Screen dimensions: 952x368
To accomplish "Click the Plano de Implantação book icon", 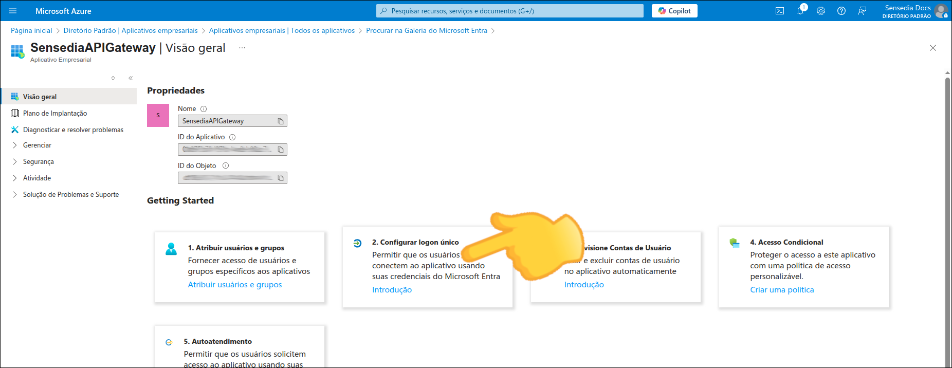I will (15, 113).
